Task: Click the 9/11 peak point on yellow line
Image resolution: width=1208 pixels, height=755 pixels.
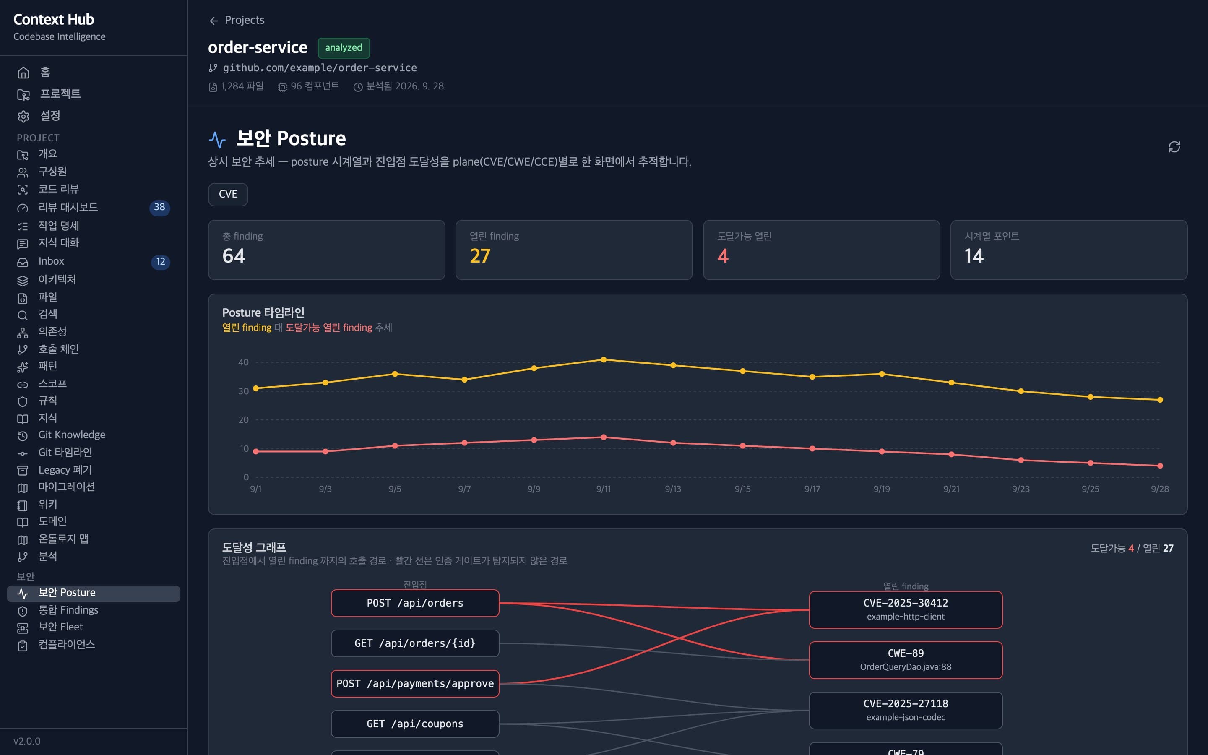Action: (604, 359)
